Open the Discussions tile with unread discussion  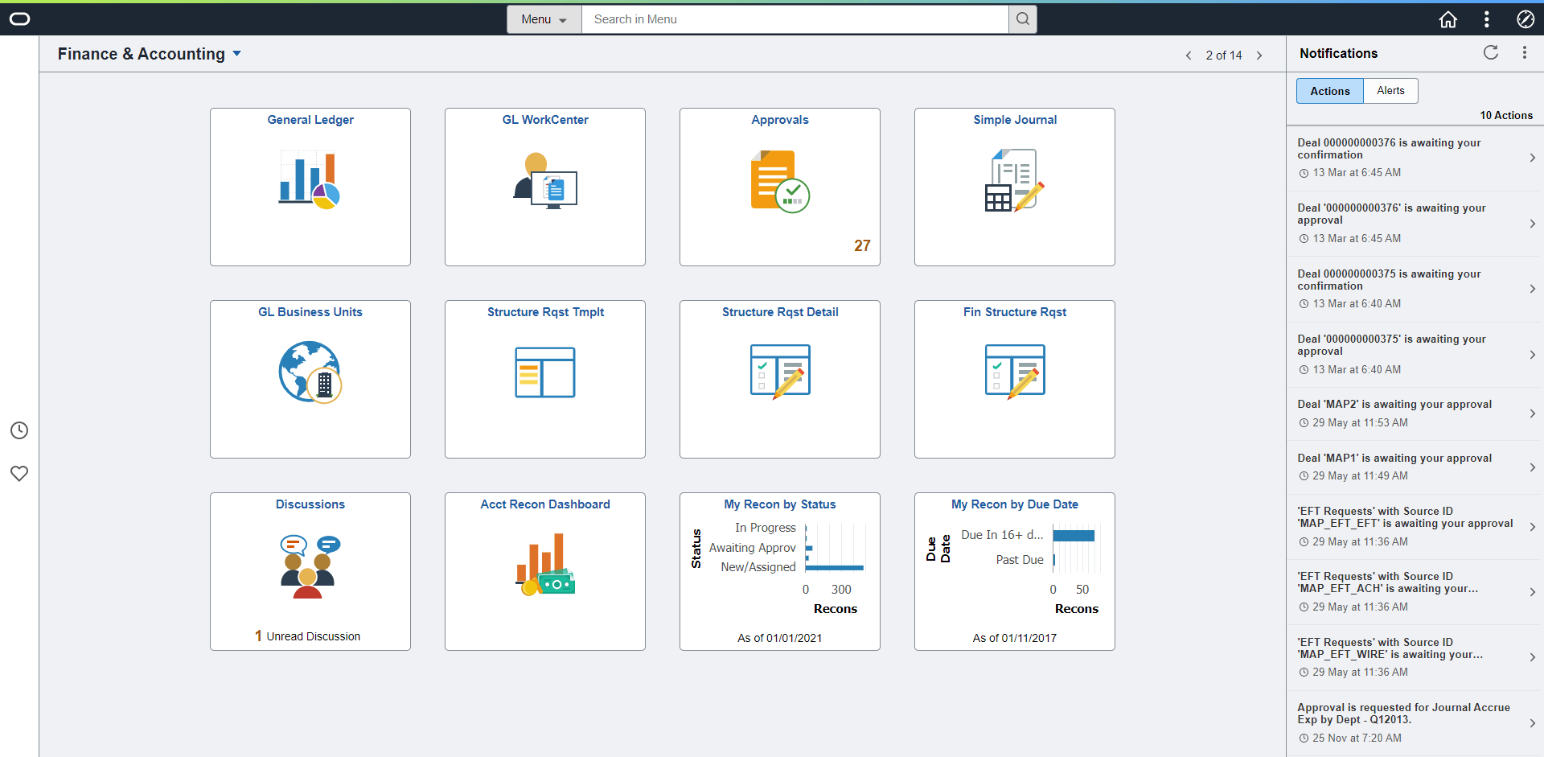point(310,571)
